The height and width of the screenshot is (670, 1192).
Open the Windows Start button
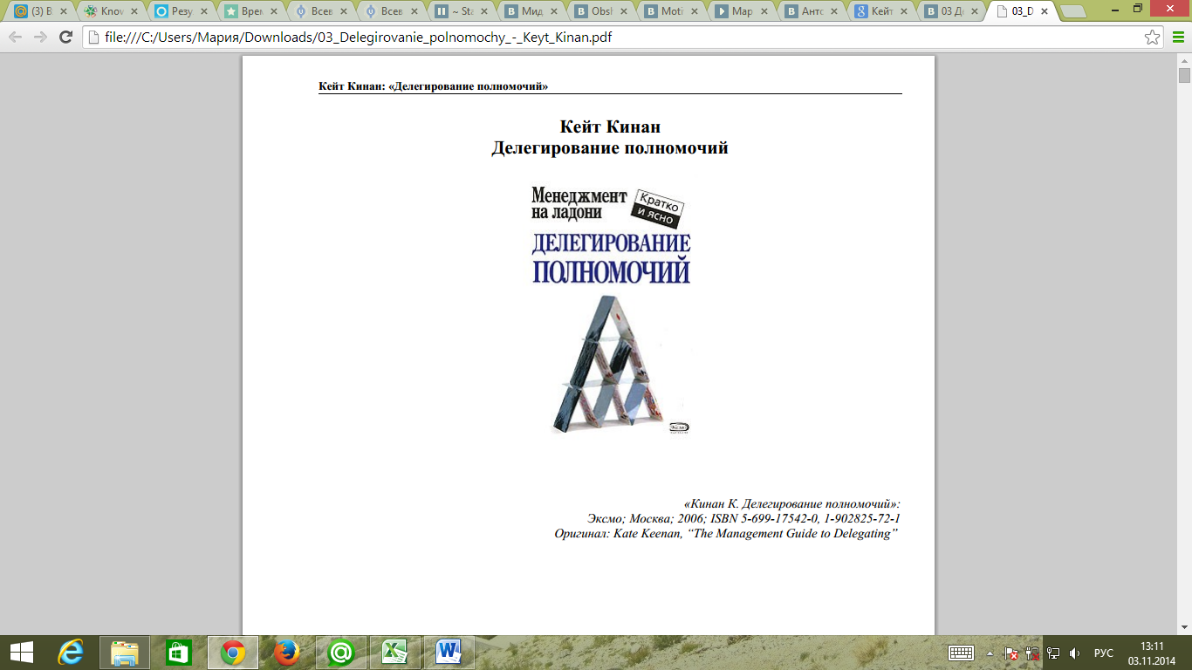point(22,652)
